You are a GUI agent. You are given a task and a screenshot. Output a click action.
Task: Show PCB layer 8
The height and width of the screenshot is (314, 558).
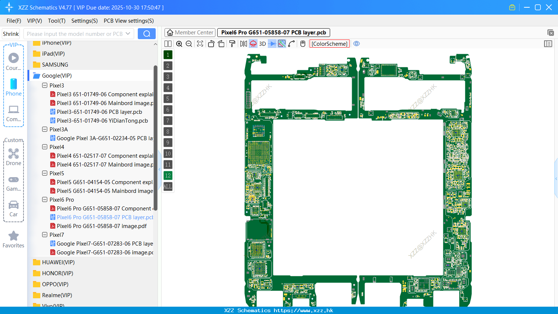[168, 132]
